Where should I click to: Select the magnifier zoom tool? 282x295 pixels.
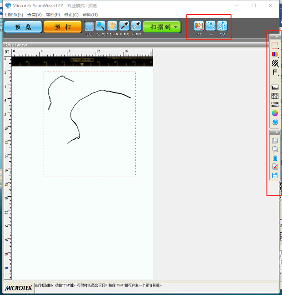pyautogui.click(x=101, y=26)
